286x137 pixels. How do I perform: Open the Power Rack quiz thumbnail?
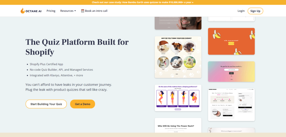[178, 125]
